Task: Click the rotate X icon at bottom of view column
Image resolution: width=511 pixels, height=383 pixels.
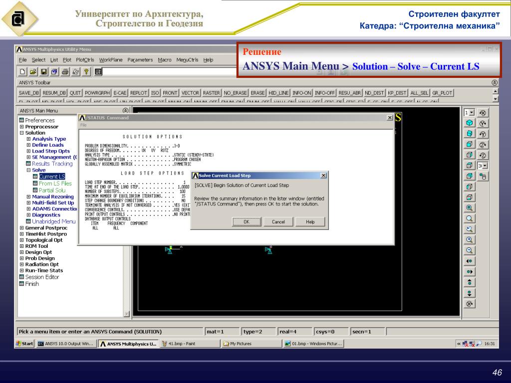Action: pyautogui.click(x=469, y=304)
